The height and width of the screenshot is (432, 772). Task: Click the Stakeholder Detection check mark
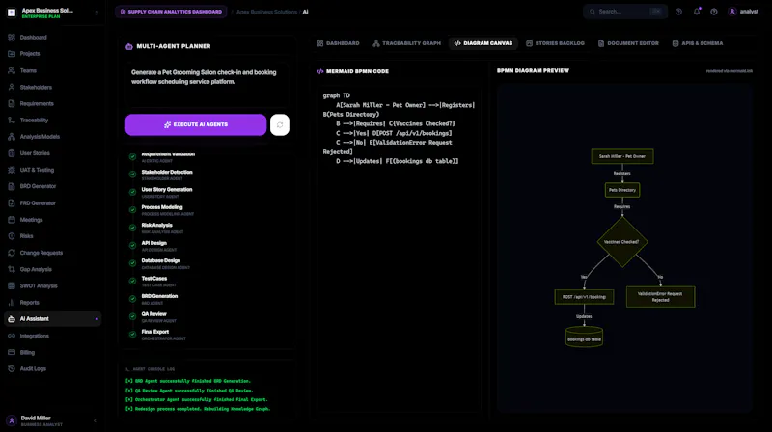pos(132,175)
